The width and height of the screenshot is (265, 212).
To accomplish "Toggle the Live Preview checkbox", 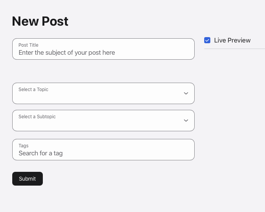I will point(207,40).
